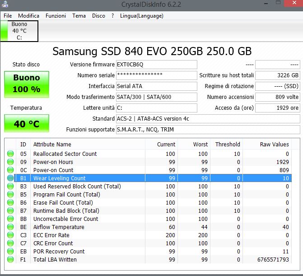Viewport: 303px width, 276px height.
Task: Select Program Fail Count (Total) text
Action: [x=67, y=194]
